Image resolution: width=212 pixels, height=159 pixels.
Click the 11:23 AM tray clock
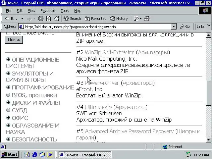[201, 155]
